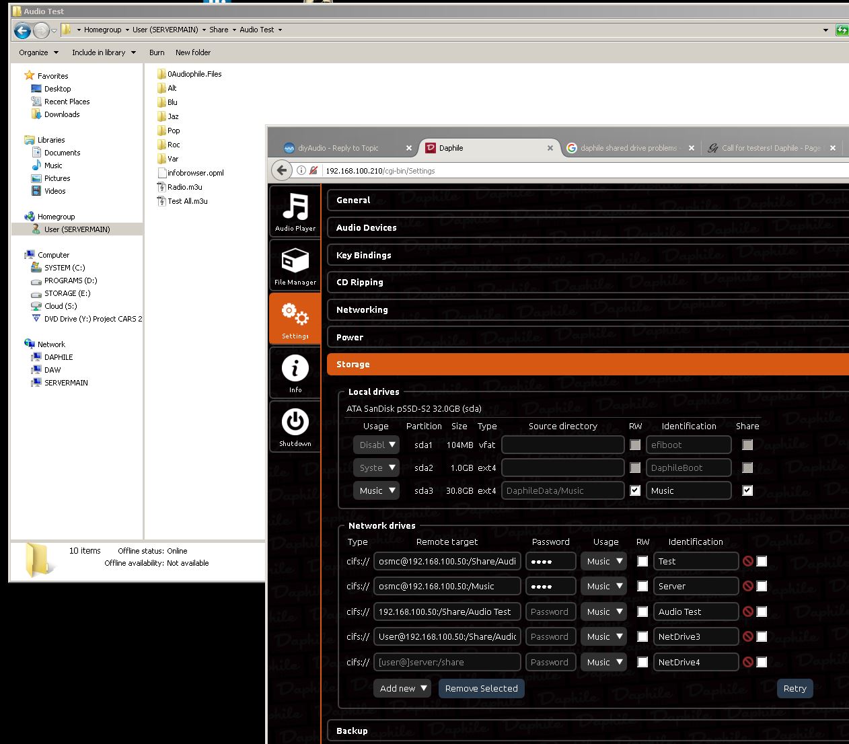Open Usage dropdown for NetDrive3

603,636
